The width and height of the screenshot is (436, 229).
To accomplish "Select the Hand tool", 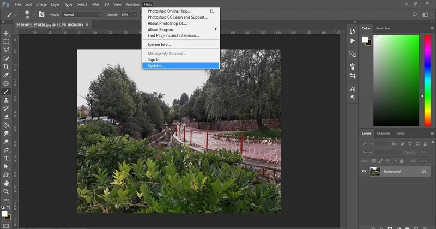I will pos(6,183).
